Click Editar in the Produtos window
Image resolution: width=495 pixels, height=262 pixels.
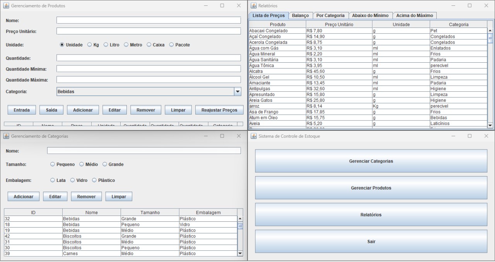click(114, 110)
